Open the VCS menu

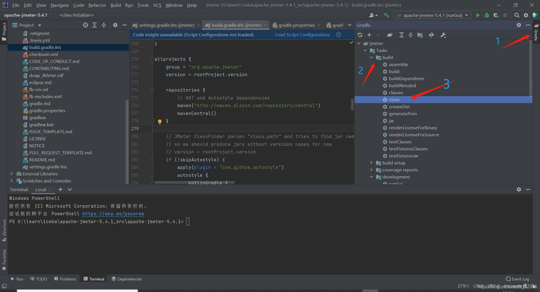tap(157, 5)
